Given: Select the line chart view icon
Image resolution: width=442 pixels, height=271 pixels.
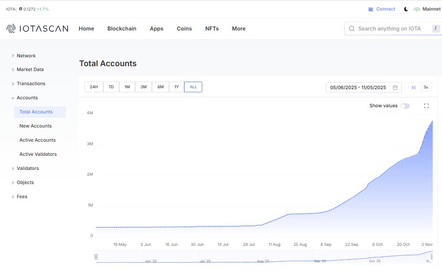Looking at the screenshot, I should [413, 87].
